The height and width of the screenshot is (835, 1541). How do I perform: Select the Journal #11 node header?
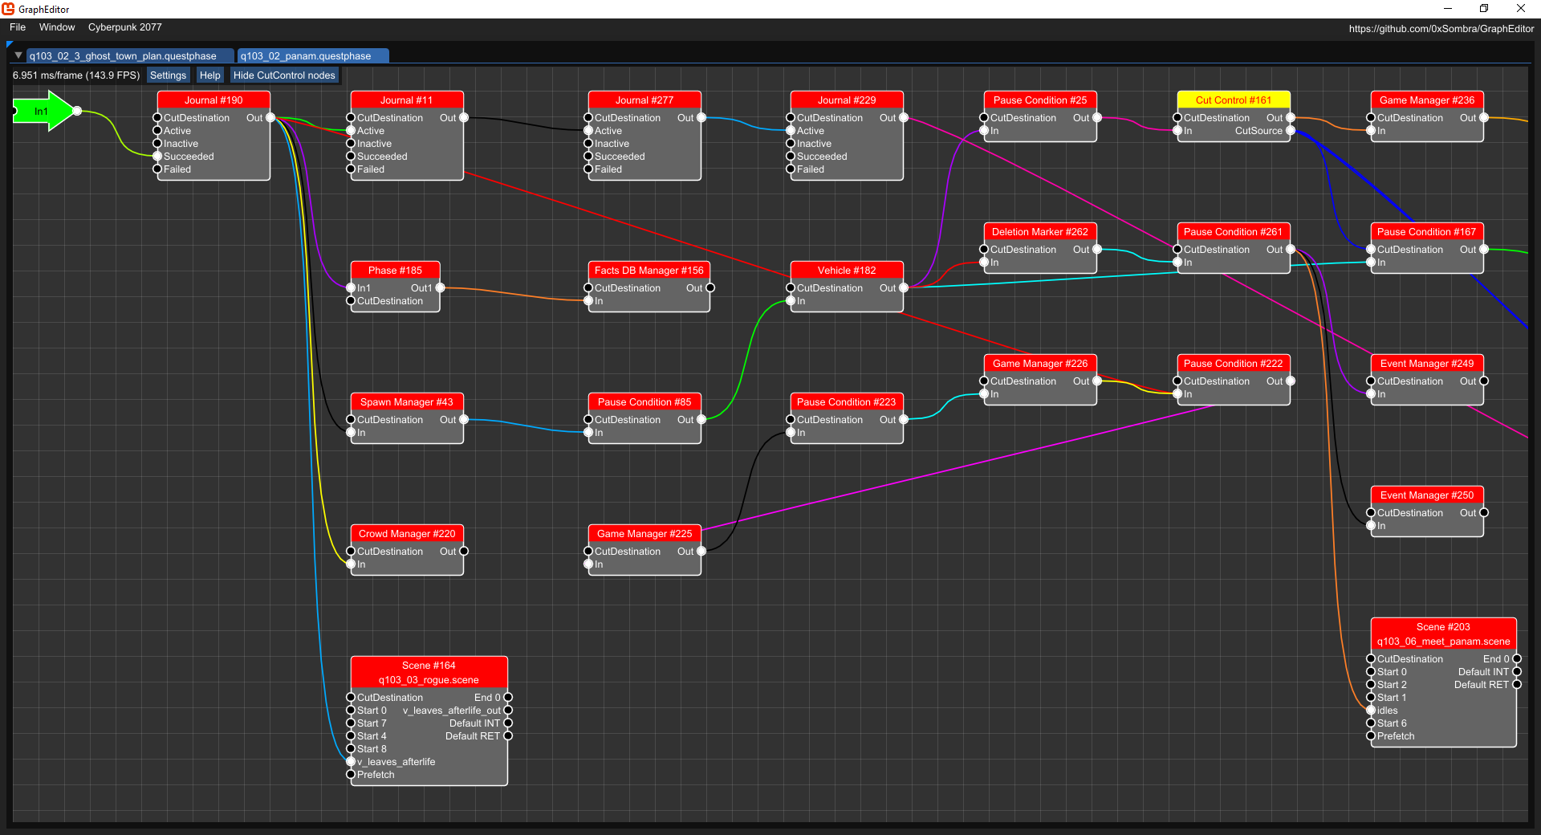pos(407,100)
